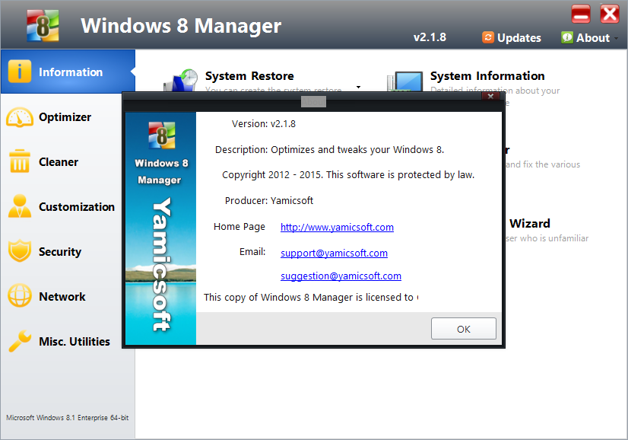The image size is (628, 440).
Task: Click the Windows 8 Manager title text
Action: 181,26
